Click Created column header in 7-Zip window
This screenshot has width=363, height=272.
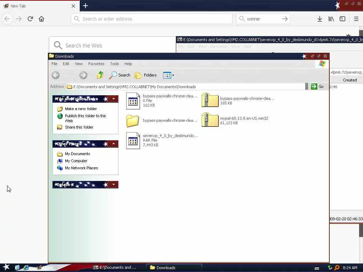[350, 80]
